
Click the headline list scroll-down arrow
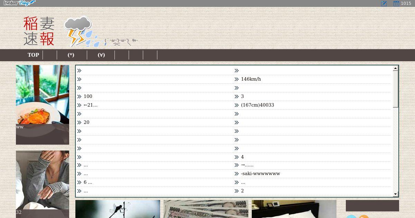[x=396, y=194]
